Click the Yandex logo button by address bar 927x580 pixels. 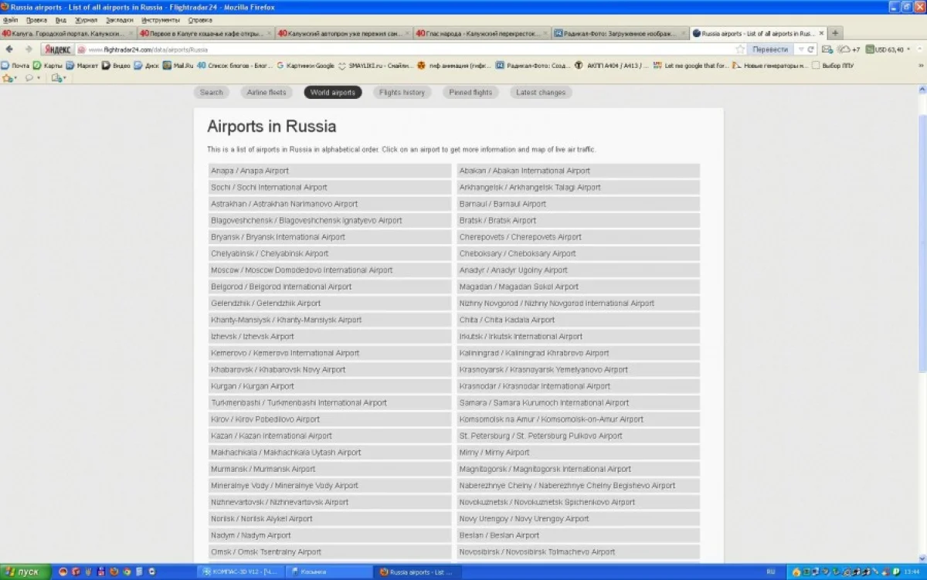pos(56,49)
